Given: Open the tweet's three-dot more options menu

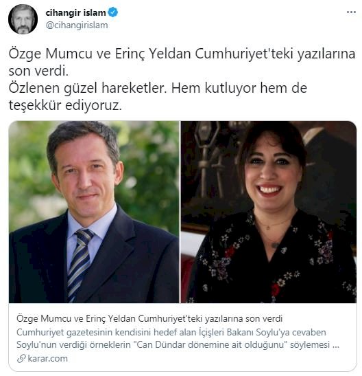Looking at the screenshot, I should coord(351,12).
